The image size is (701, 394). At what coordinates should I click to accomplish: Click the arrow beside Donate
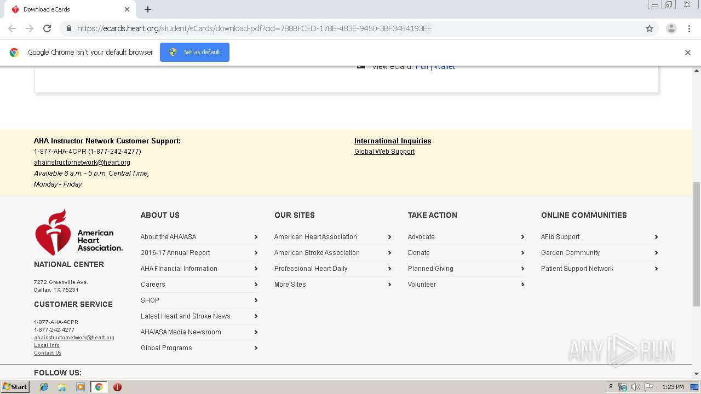[x=522, y=253]
